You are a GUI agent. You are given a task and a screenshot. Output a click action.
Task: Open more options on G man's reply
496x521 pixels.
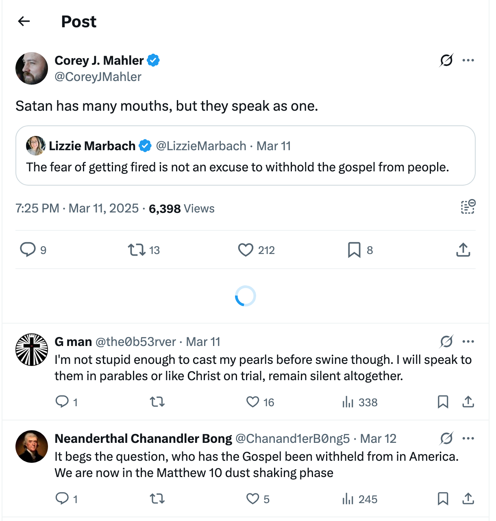tap(469, 341)
